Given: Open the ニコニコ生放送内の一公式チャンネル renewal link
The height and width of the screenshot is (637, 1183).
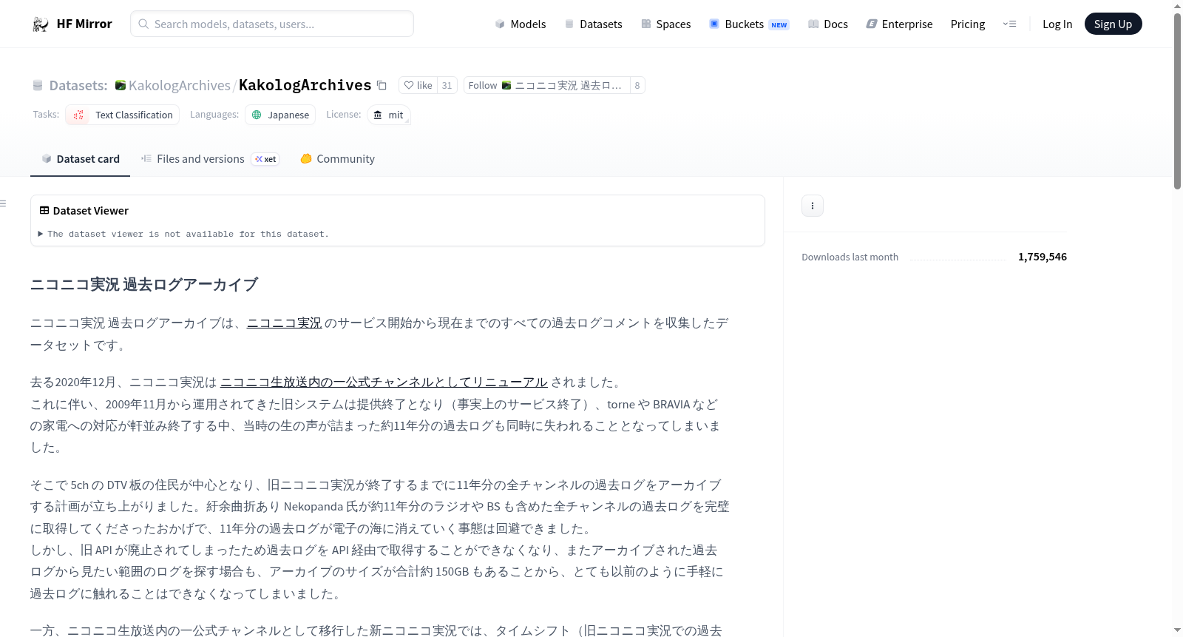Looking at the screenshot, I should (384, 382).
